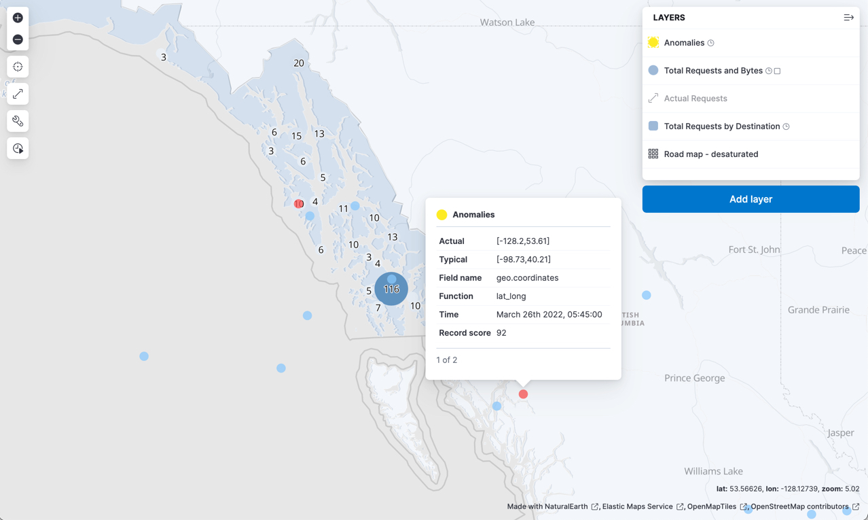Click the blue Total Requests and Bytes swatch
868x520 pixels.
click(653, 71)
